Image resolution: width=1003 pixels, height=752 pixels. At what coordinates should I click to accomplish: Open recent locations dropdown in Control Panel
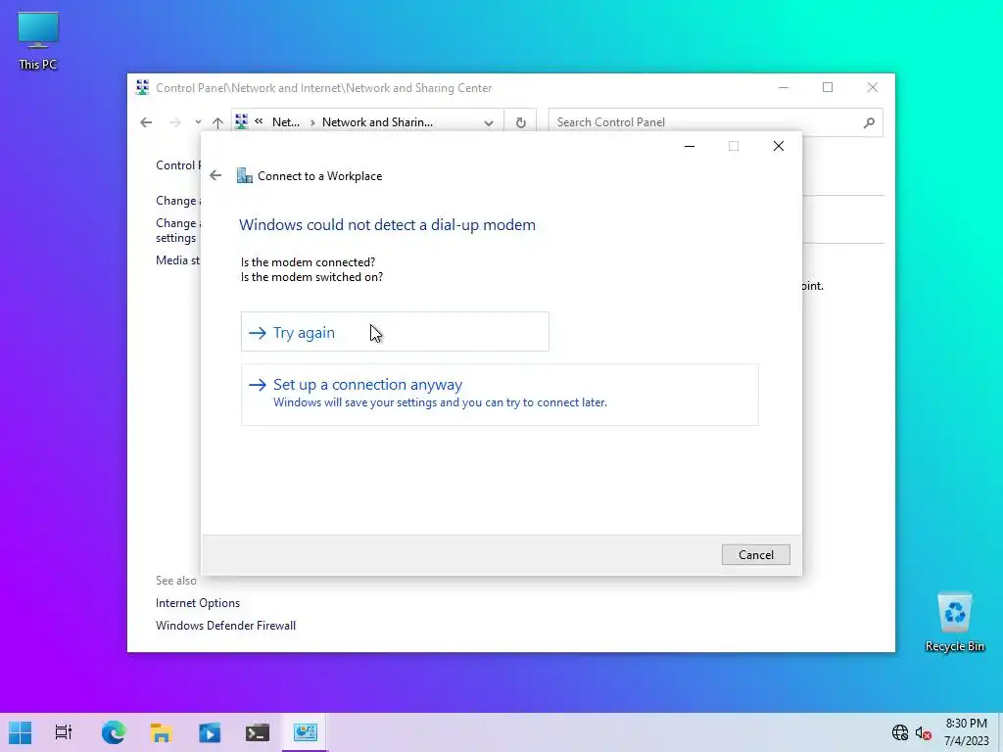(x=198, y=122)
